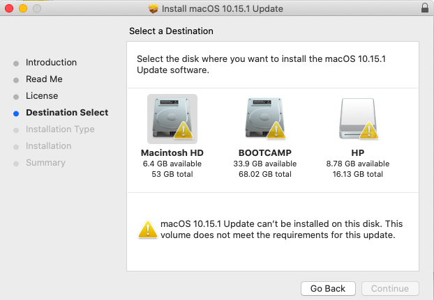Select the BOOTCAMP disk icon
Image resolution: width=434 pixels, height=300 pixels.
click(264, 117)
